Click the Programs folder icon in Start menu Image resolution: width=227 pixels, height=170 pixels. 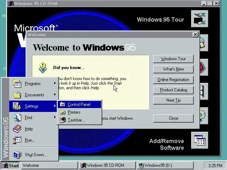[x=17, y=84]
